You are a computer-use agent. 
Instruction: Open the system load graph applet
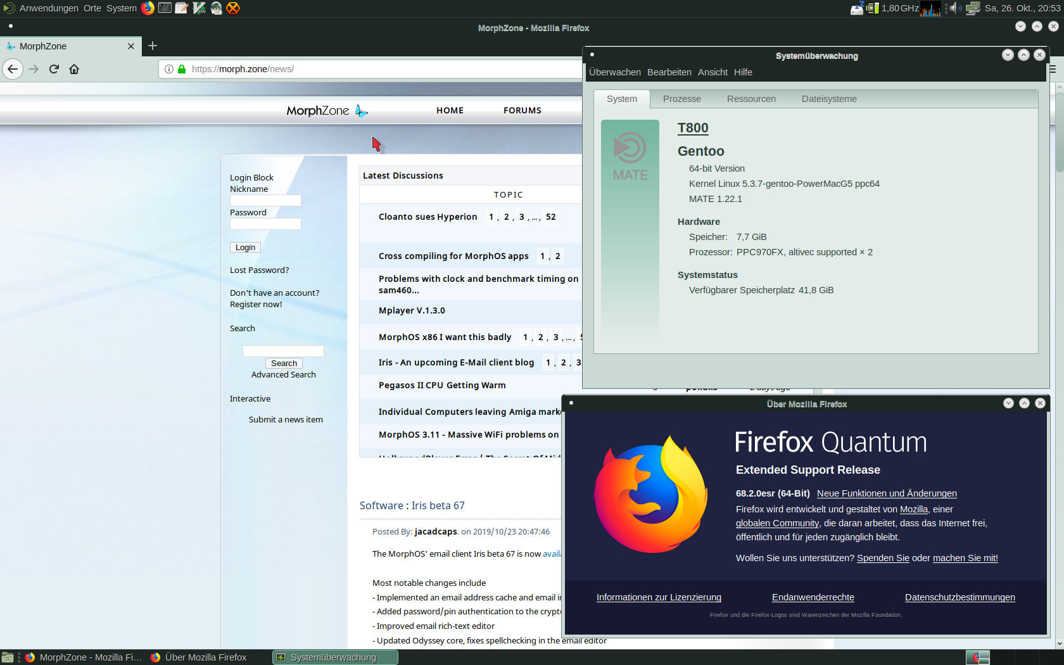930,8
